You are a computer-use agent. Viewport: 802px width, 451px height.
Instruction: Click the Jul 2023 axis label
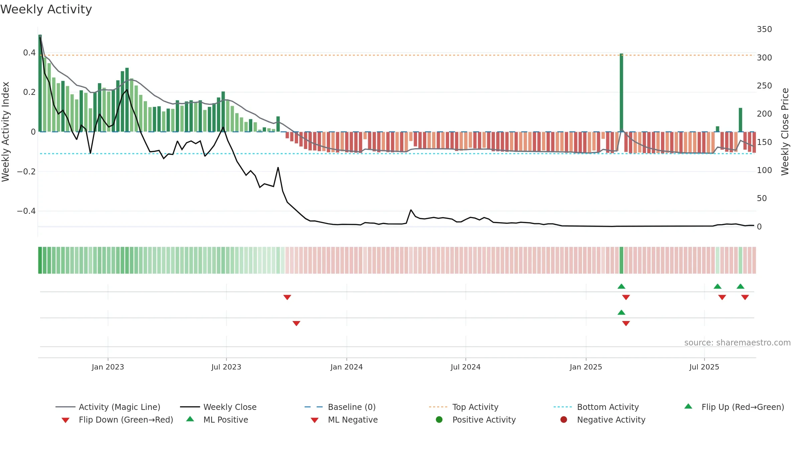coord(226,367)
